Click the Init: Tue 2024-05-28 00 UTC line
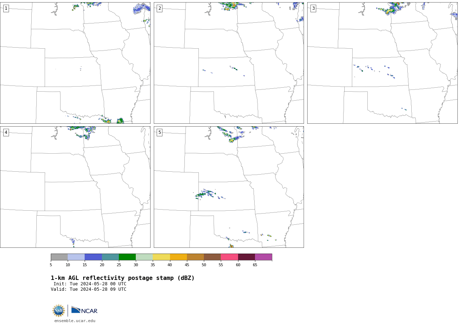 point(90,284)
